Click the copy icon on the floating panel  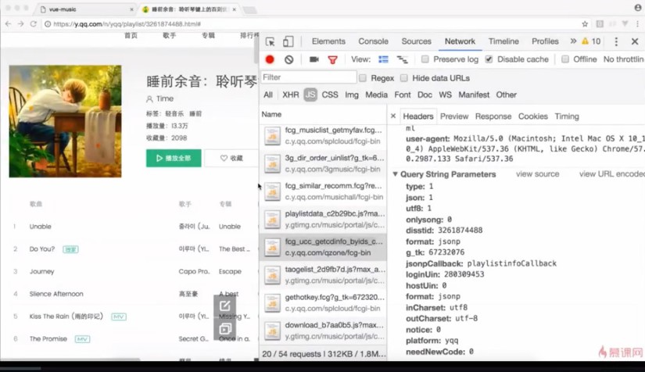point(224,328)
